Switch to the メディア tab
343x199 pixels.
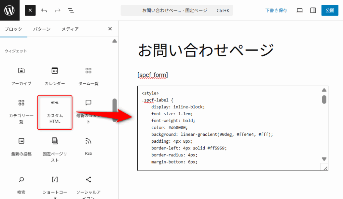point(70,29)
